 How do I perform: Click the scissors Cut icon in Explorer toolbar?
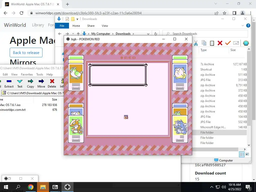(196, 43)
